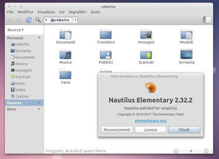Open the Segnalibri menu

coord(78,12)
